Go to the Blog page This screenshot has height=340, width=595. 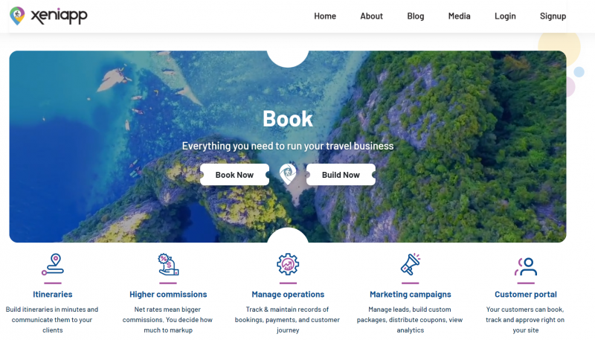(x=416, y=16)
